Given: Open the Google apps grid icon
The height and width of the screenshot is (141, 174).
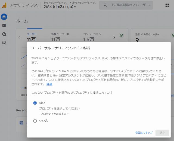Looking at the screenshot, I should click(167, 5).
